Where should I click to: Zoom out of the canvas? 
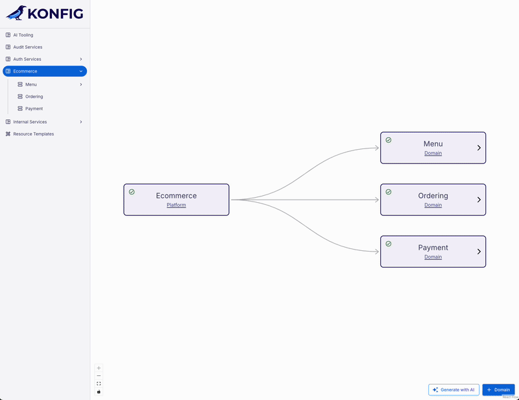[x=99, y=376]
